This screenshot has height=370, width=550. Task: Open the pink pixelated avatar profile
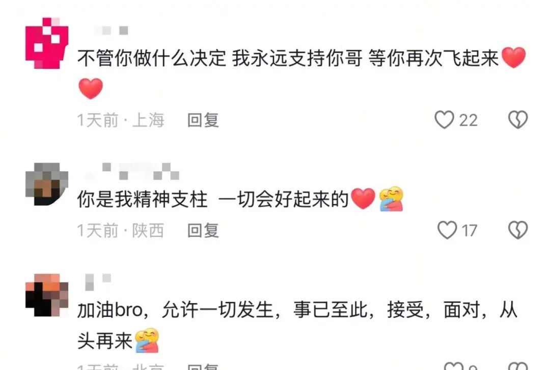pos(47,43)
